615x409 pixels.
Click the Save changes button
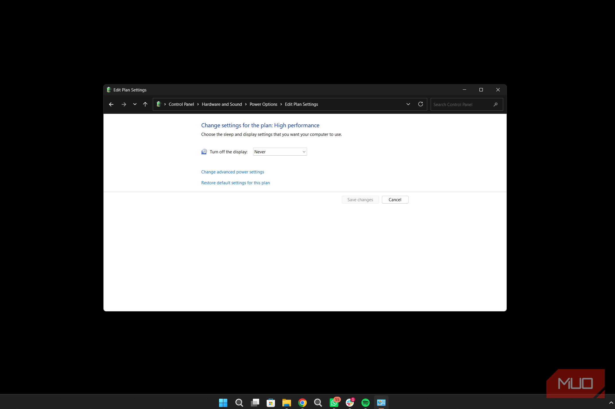(360, 200)
